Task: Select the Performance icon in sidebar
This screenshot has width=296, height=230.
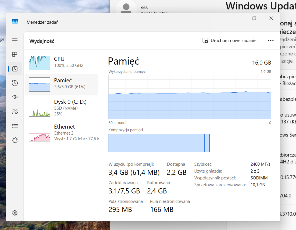Action: pyautogui.click(x=15, y=69)
